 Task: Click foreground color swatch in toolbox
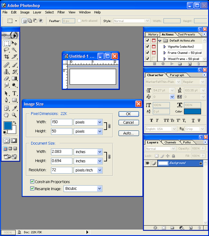click(7, 125)
